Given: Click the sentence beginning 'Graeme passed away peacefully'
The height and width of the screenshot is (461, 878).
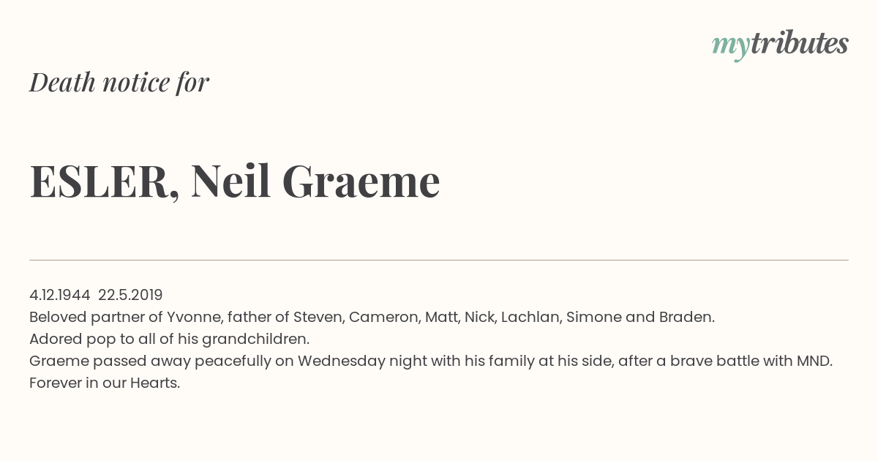Looking at the screenshot, I should (x=431, y=361).
